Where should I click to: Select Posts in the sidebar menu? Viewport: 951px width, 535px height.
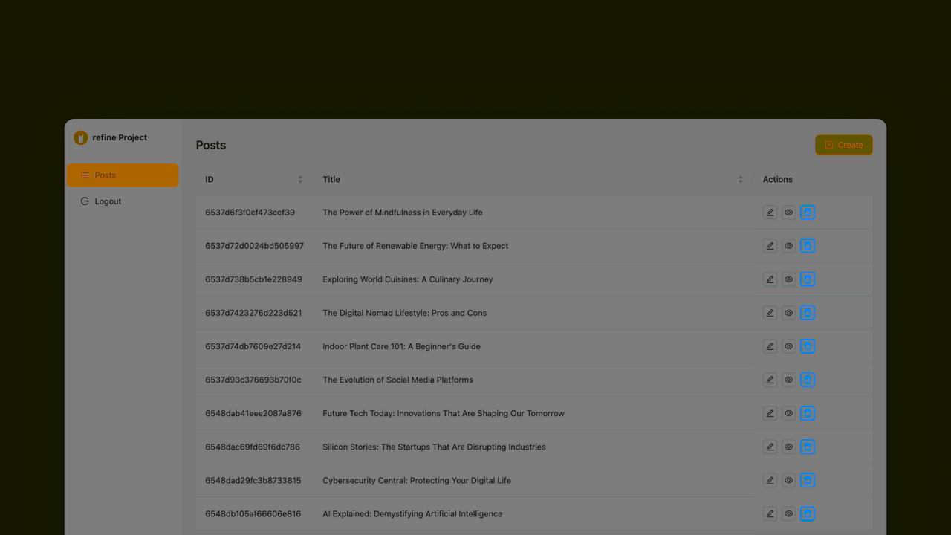(104, 175)
